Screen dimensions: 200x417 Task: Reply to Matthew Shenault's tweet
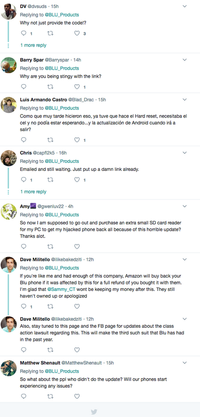(24, 396)
